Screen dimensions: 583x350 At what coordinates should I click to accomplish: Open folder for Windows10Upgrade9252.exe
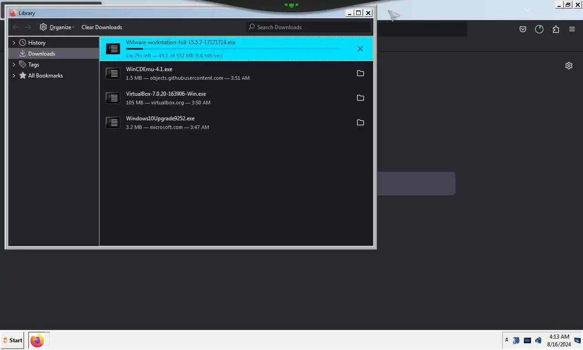point(360,123)
